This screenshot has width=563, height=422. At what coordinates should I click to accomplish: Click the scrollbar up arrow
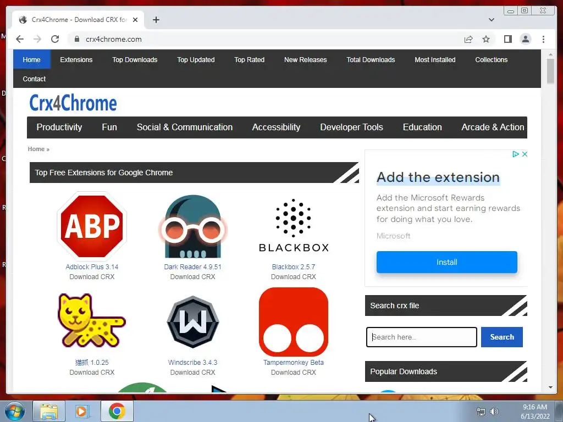[x=550, y=54]
